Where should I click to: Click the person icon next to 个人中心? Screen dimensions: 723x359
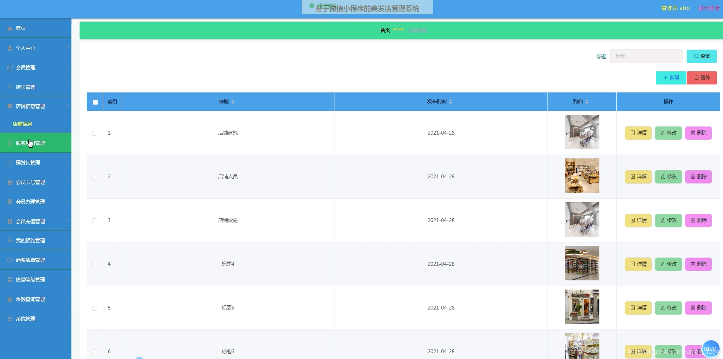tap(10, 48)
